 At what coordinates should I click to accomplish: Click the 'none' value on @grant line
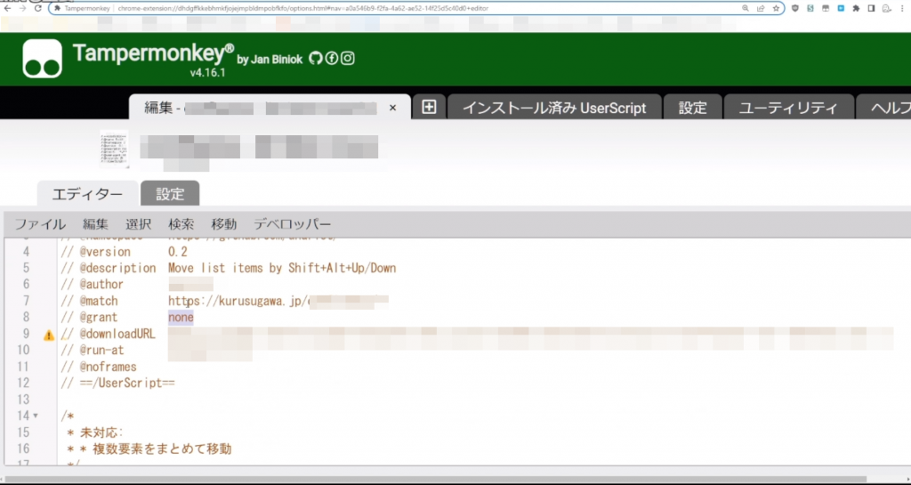181,317
